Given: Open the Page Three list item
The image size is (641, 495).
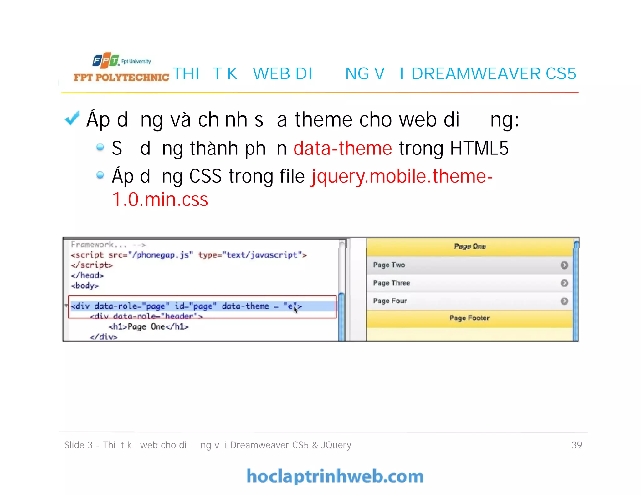Looking at the screenshot, I should (469, 283).
